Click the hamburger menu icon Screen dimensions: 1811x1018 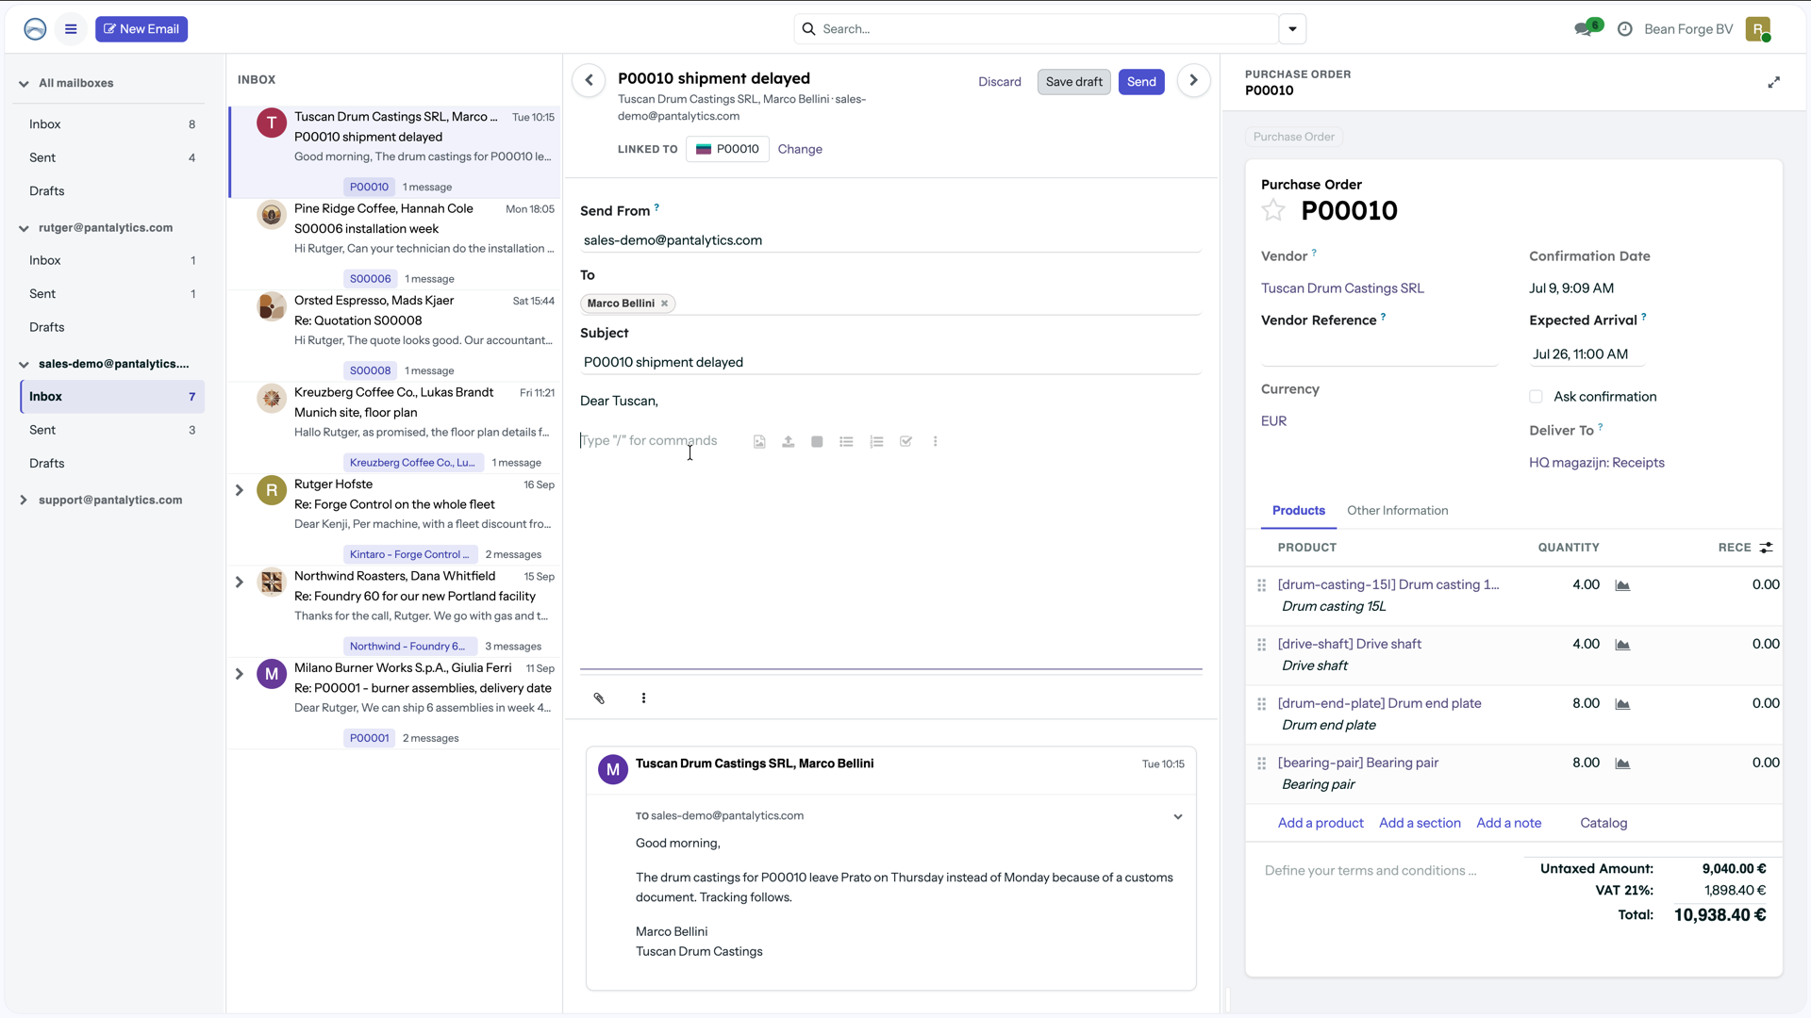click(71, 29)
